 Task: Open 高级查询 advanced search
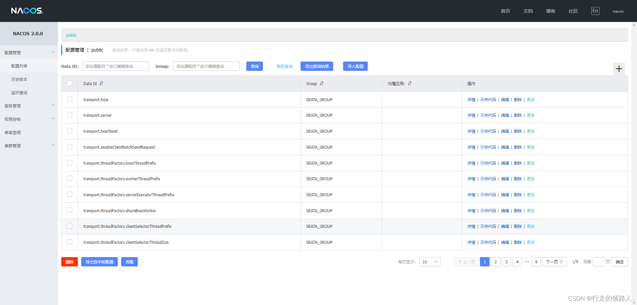point(284,67)
